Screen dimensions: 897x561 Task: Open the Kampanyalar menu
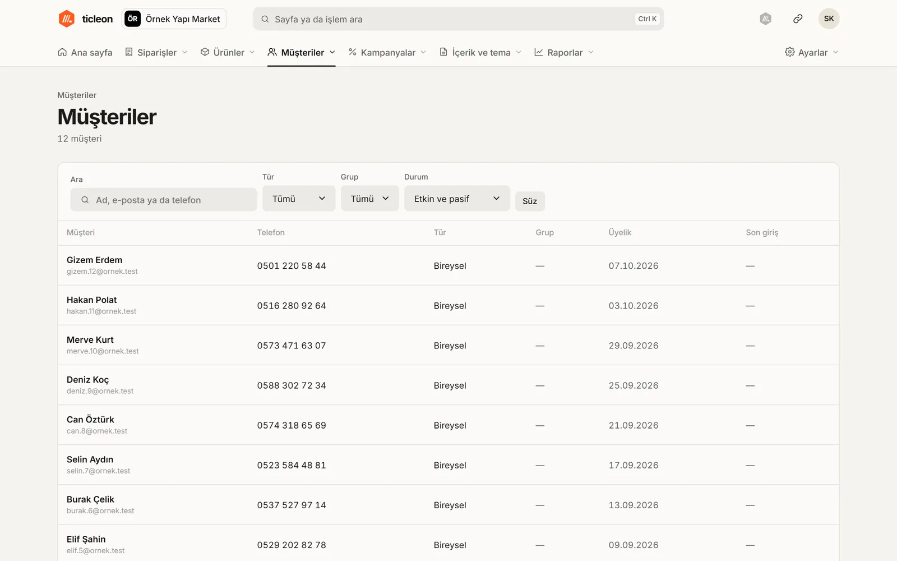[387, 52]
